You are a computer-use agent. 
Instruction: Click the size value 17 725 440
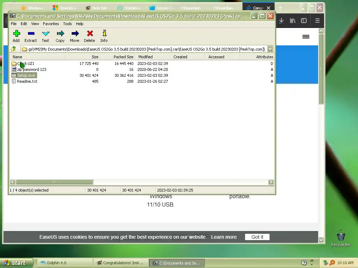pyautogui.click(x=89, y=64)
